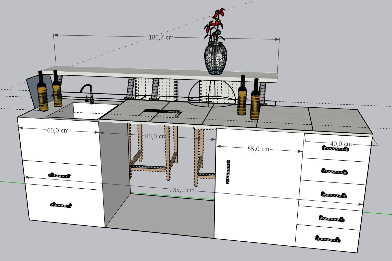Select the 235,0 cm overall dimension label
Viewport: 392px width, 261px height.
(182, 190)
